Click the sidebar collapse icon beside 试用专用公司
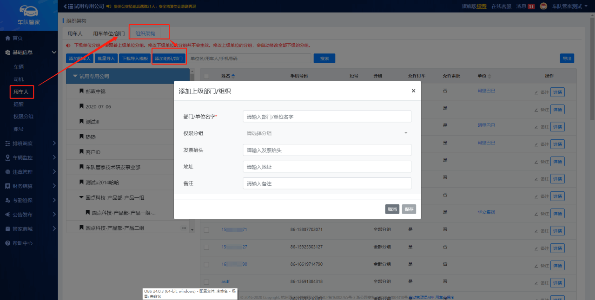Screen dimensions: 595x300 65,6
